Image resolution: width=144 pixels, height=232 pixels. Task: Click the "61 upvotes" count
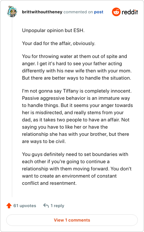[25, 206]
